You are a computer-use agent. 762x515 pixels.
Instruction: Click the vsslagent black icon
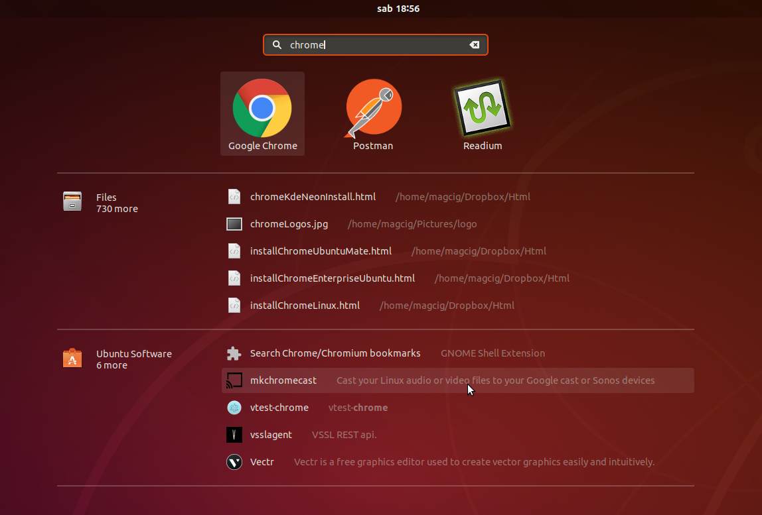click(234, 435)
